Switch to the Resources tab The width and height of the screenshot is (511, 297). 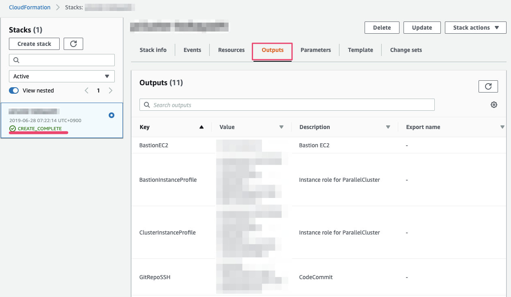point(231,50)
